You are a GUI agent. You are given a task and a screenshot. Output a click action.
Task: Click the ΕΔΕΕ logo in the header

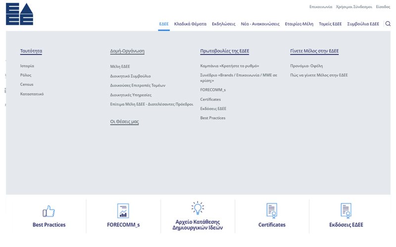[x=20, y=14]
